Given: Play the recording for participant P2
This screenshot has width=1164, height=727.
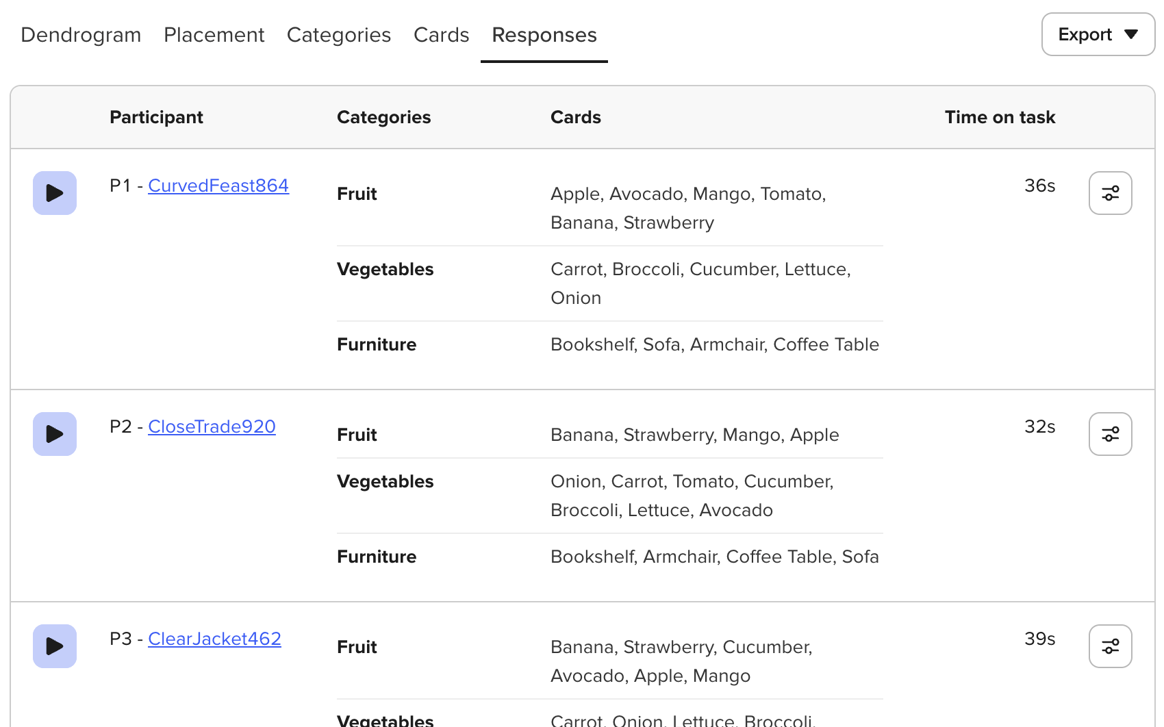Looking at the screenshot, I should tap(55, 434).
